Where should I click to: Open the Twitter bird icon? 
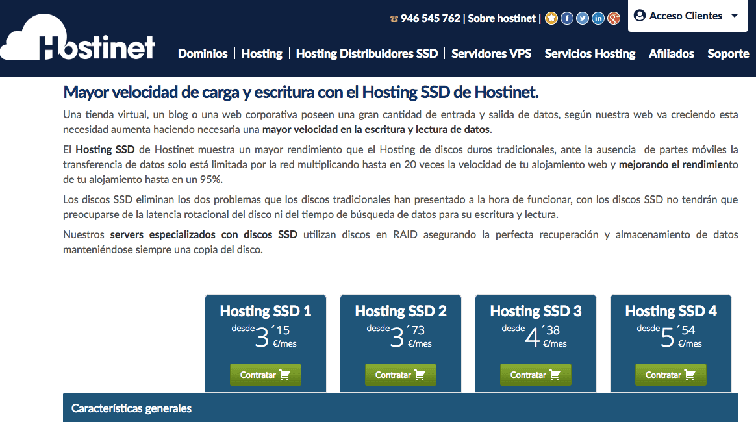(x=583, y=18)
